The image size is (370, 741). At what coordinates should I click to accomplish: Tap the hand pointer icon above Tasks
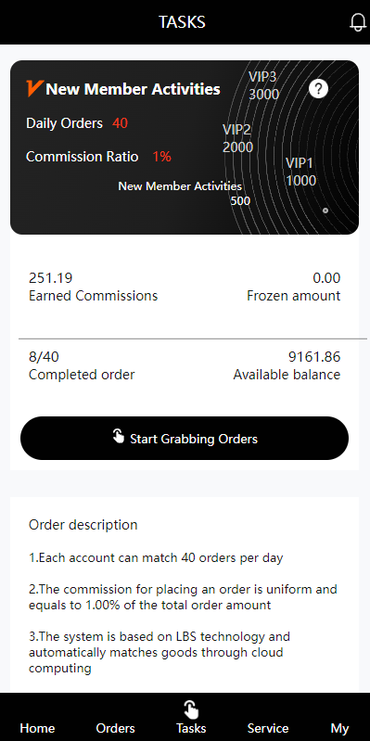click(x=191, y=709)
